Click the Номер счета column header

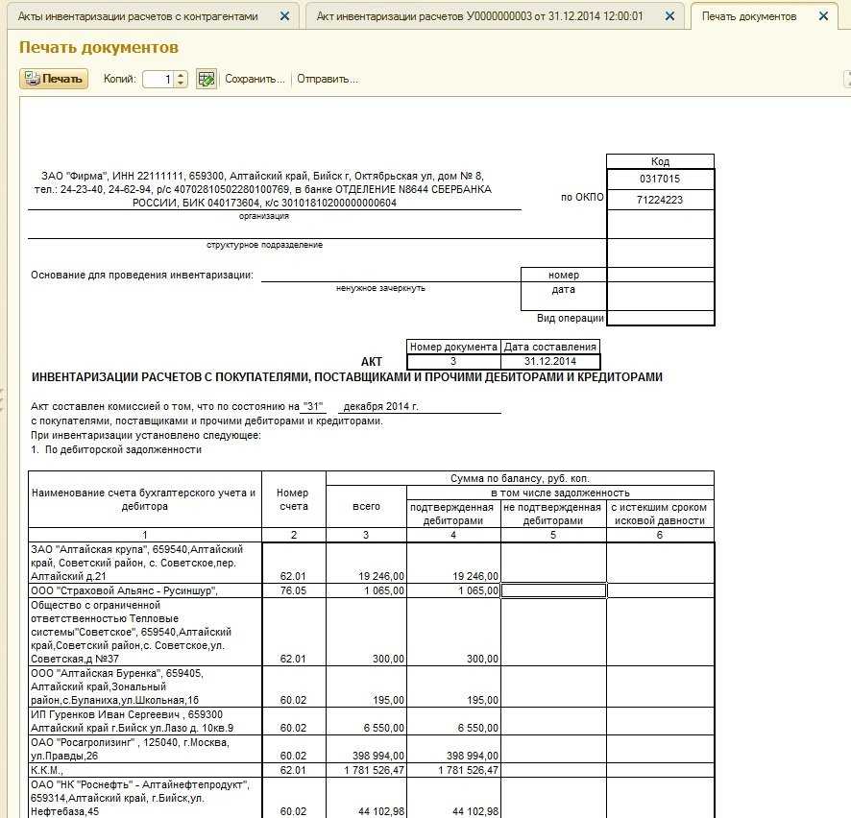point(294,499)
